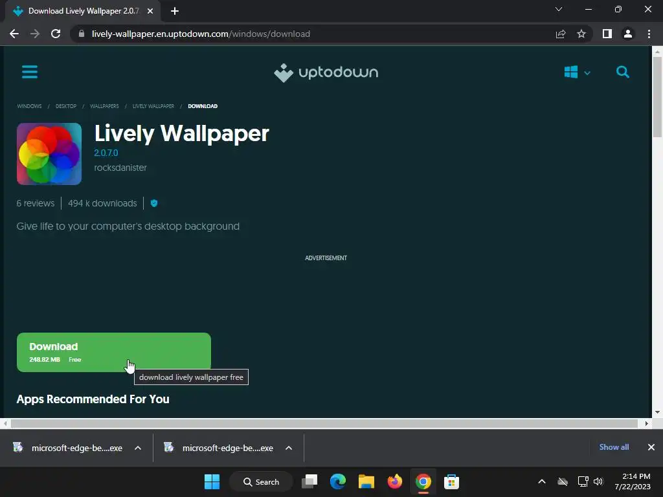View site information lock icon

tap(82, 34)
